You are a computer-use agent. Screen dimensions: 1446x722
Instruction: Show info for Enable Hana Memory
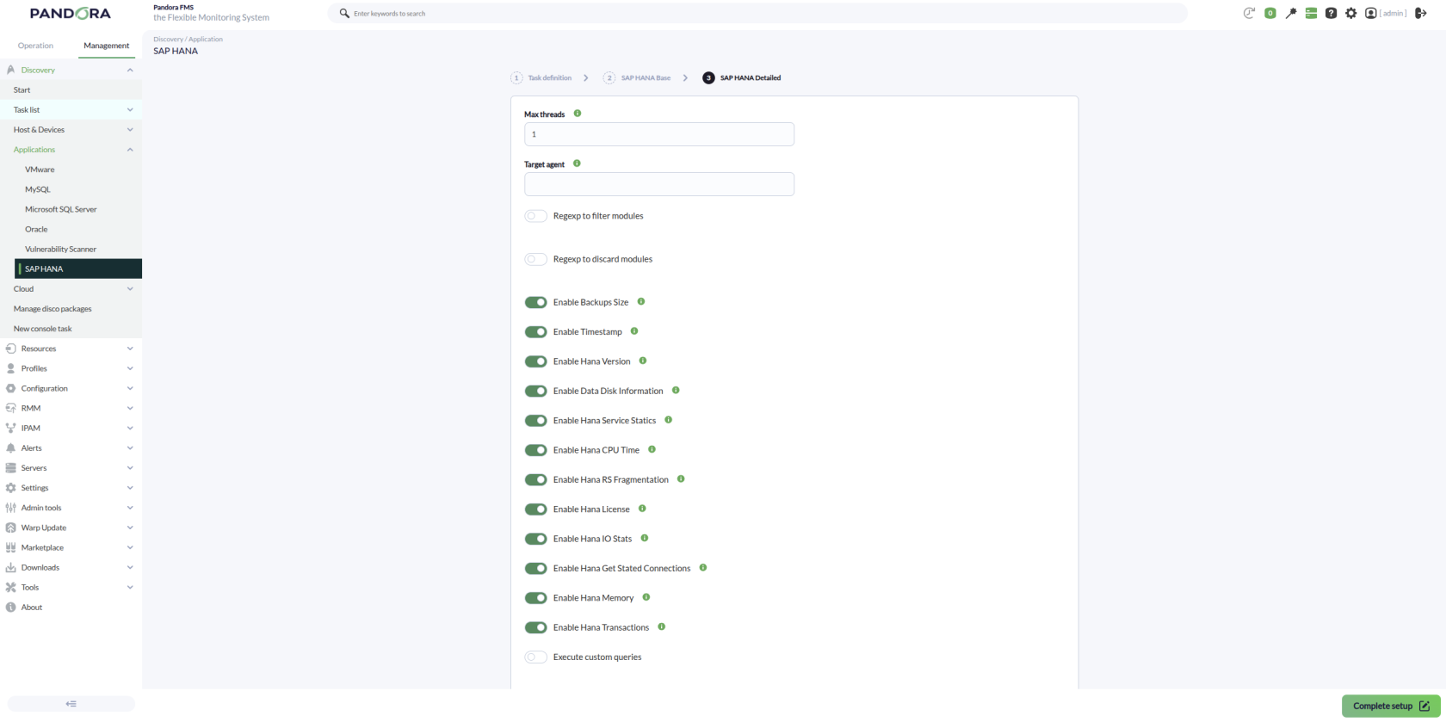pos(646,597)
